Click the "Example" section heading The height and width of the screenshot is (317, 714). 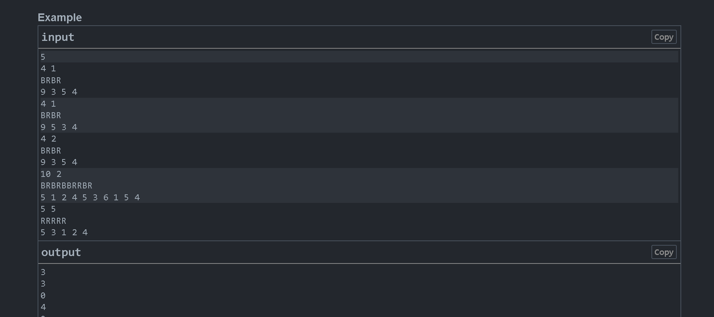(x=60, y=17)
